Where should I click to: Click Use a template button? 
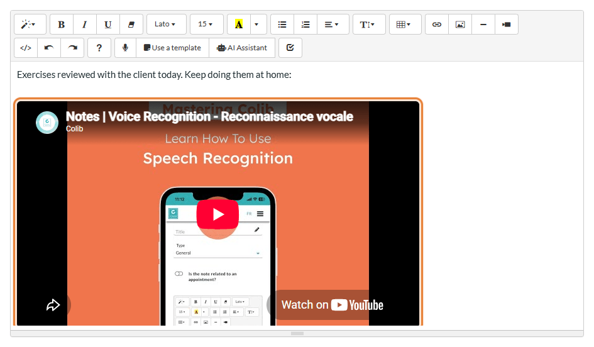click(x=172, y=48)
